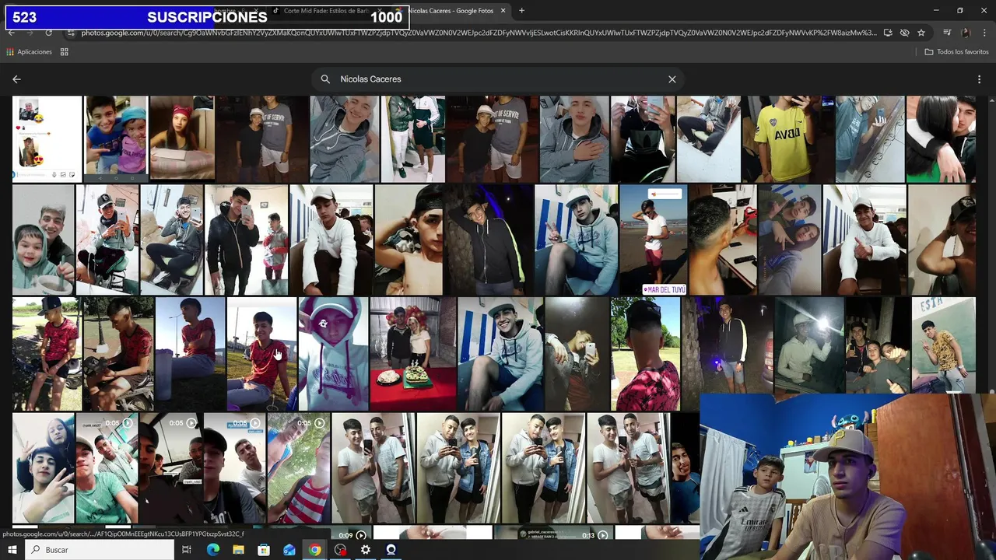Open Task View from the taskbar
996x560 pixels.
click(x=187, y=550)
